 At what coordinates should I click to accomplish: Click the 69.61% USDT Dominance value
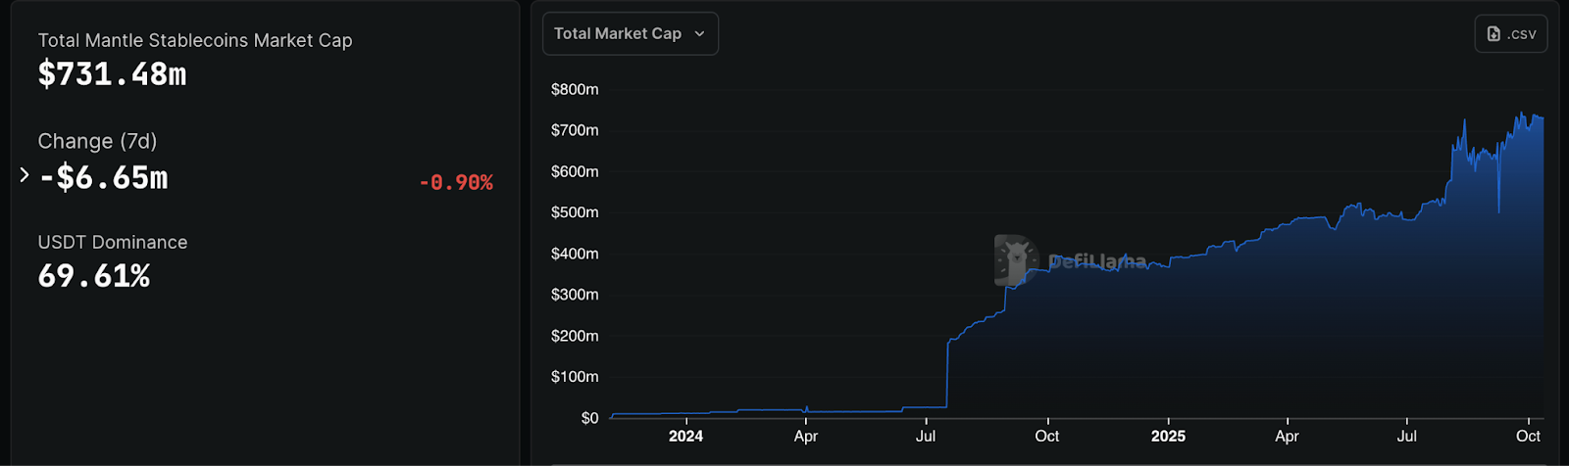click(94, 276)
